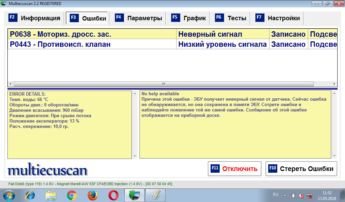Open the Информация tab

[35, 18]
